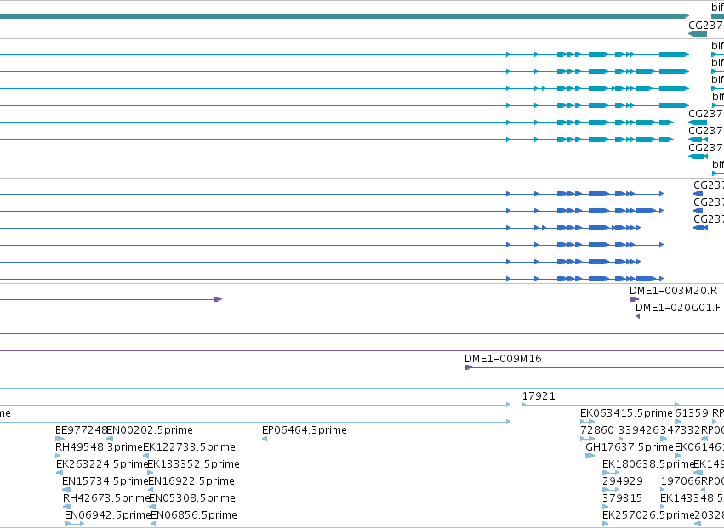Click the EK263224.5prime label
This screenshot has width=724, height=528.
[x=101, y=464]
